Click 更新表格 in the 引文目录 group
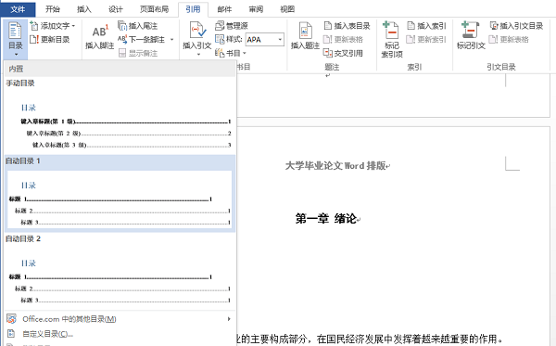The image size is (556, 346). click(x=509, y=39)
